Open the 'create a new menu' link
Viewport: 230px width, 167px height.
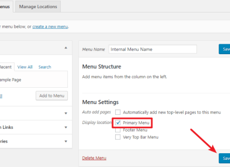coord(50,27)
